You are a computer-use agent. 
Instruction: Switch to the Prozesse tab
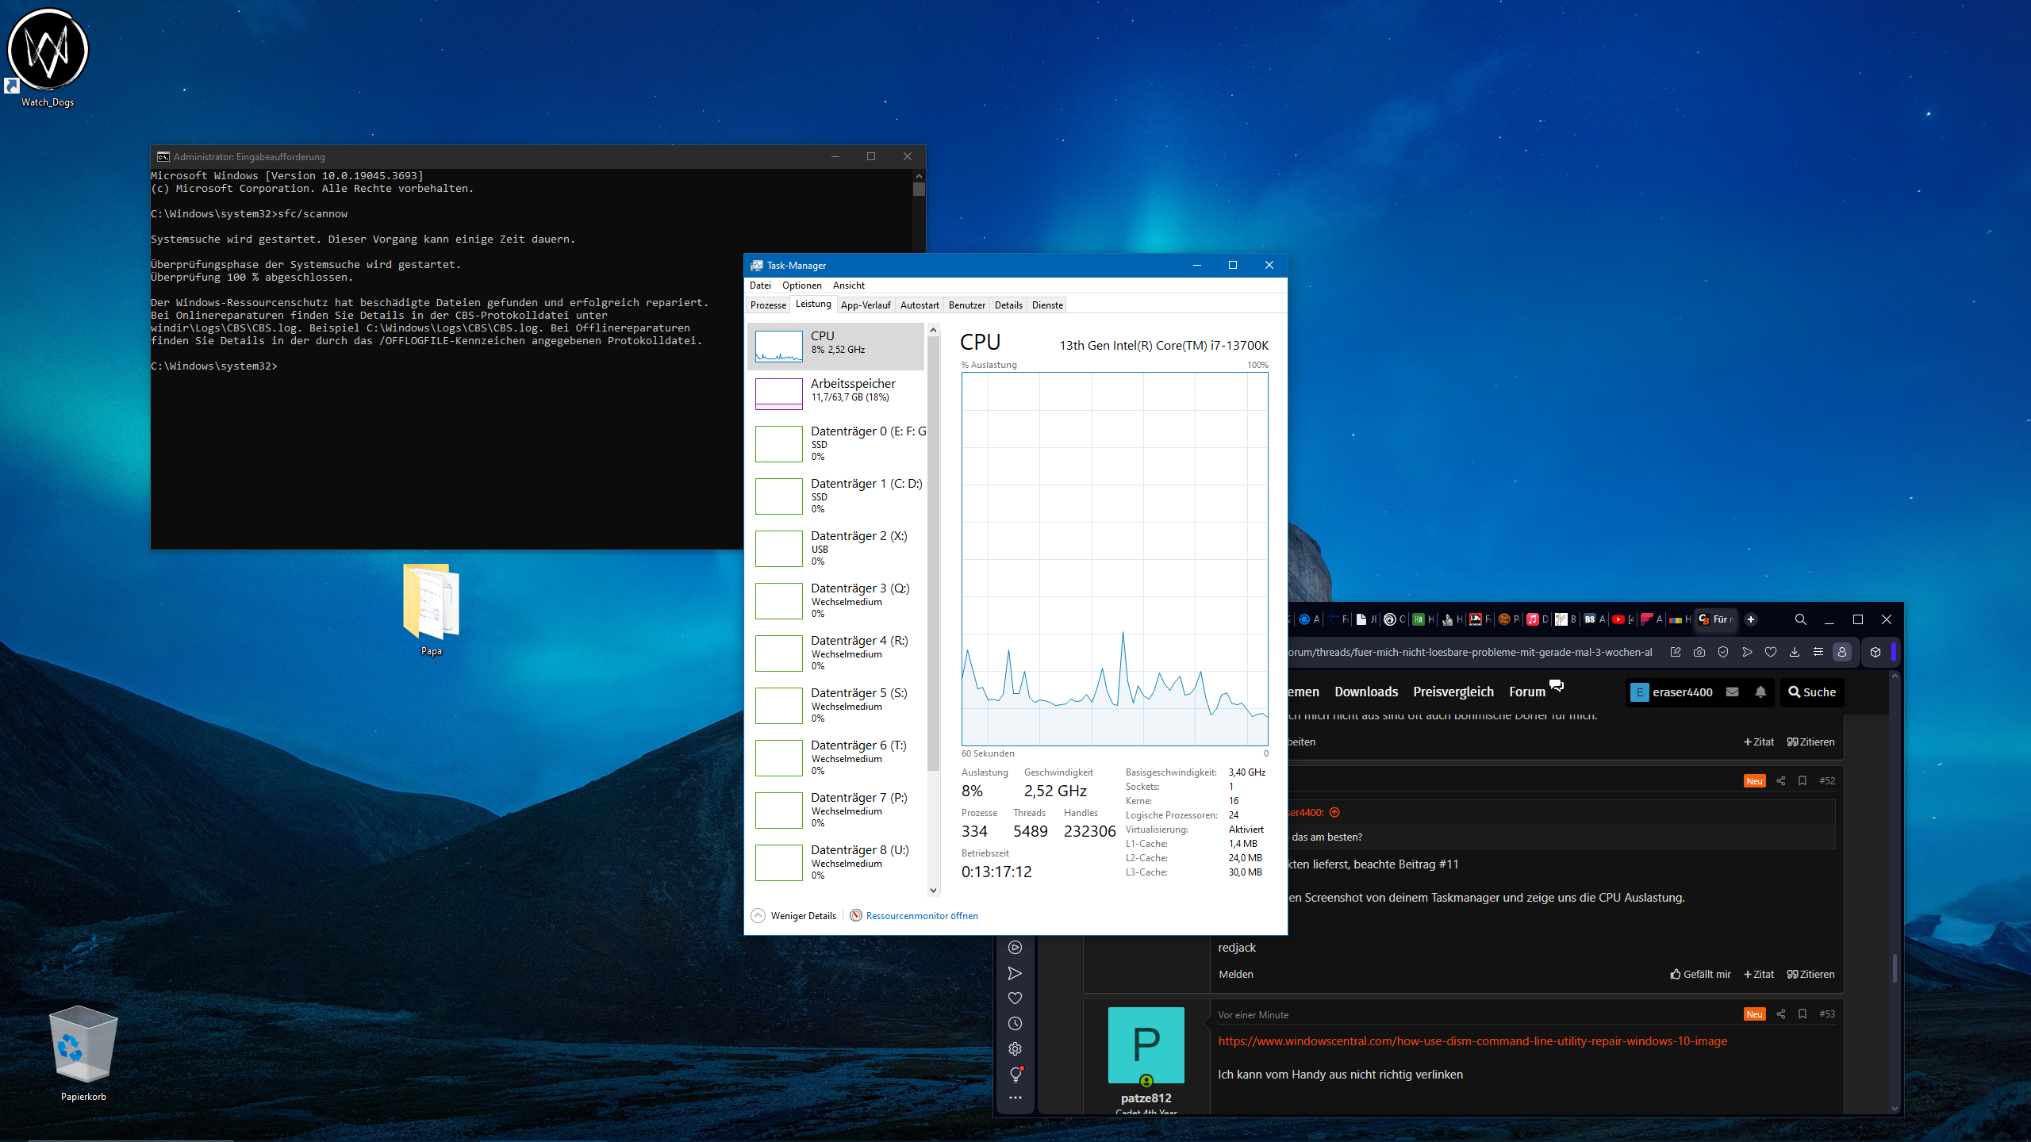coord(767,305)
